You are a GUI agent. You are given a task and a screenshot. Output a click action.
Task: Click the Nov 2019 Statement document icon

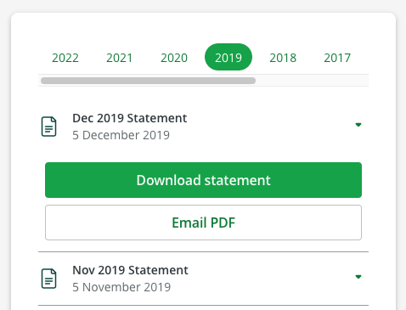[48, 279]
